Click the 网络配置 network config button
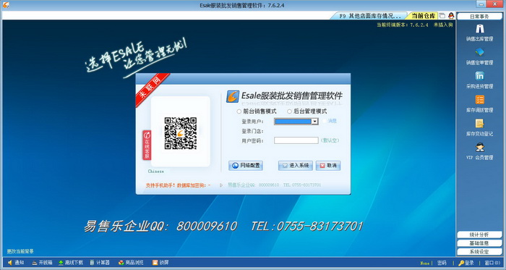 click(246, 166)
